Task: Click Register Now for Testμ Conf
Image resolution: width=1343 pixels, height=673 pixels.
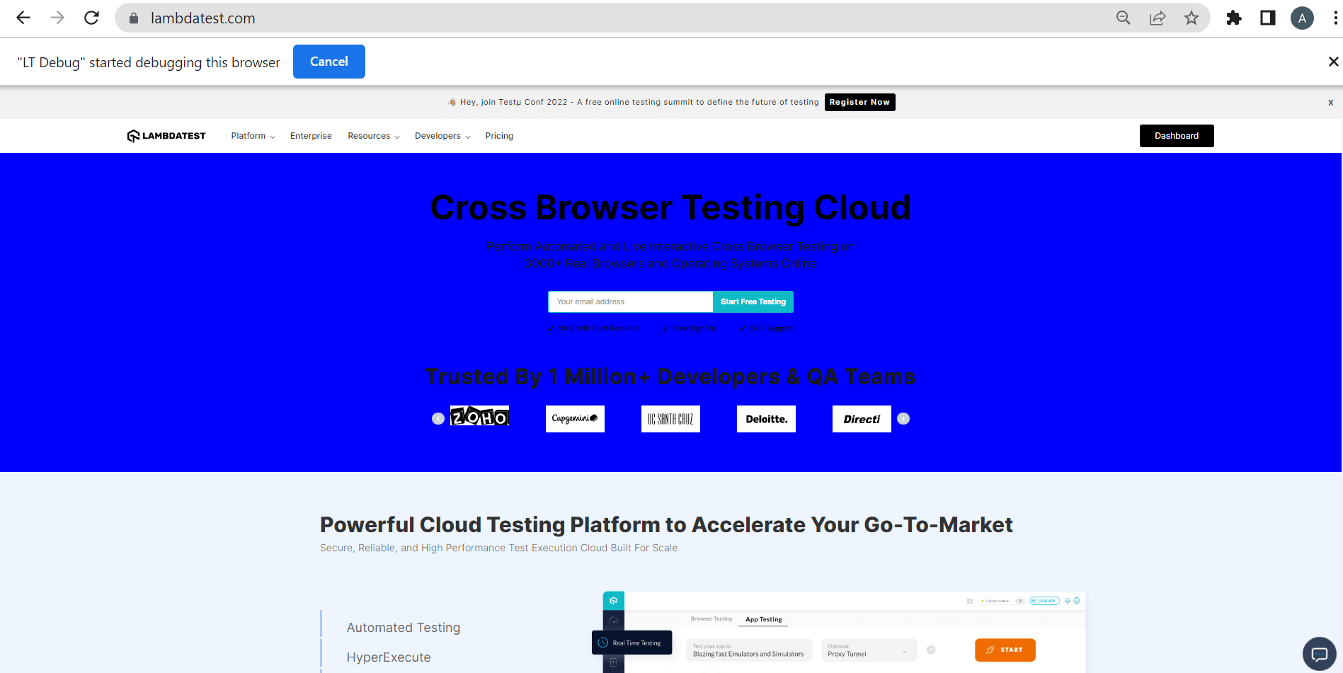Action: 859,102
